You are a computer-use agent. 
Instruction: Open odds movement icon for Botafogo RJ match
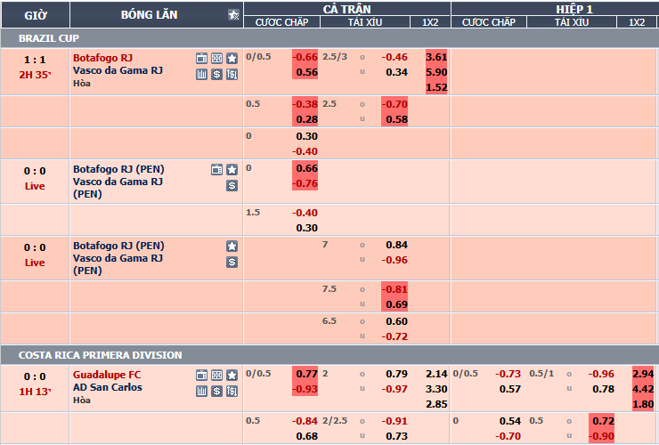[232, 75]
